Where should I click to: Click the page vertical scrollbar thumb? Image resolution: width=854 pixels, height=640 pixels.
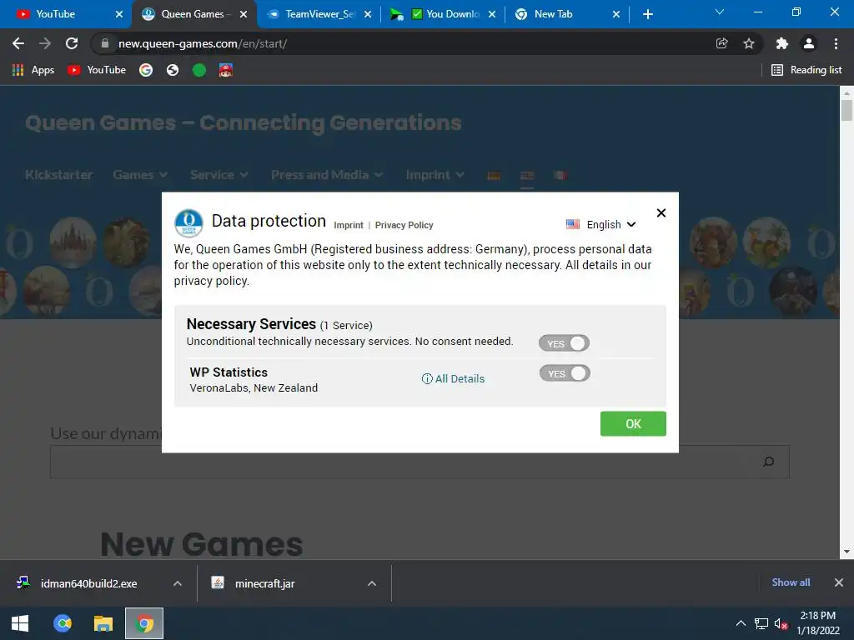(846, 110)
